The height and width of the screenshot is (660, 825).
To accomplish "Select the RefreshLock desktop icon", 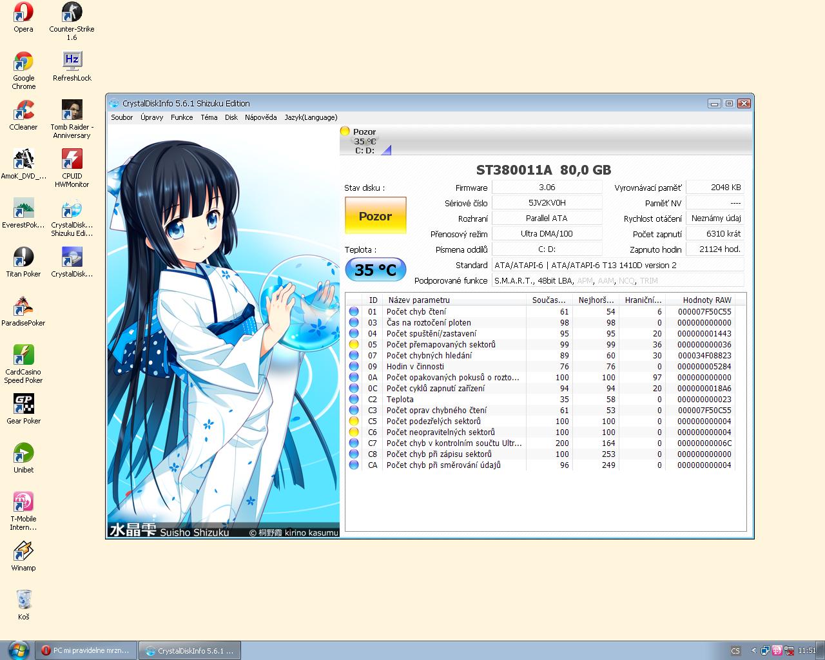I will coord(72,66).
